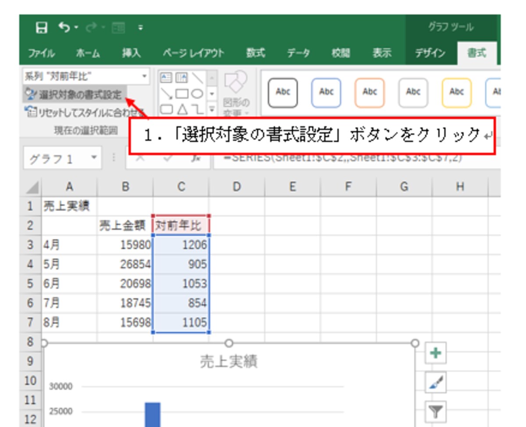The width and height of the screenshot is (526, 427).
Task: Open Chart Styles paintbrush button
Action: tap(436, 383)
